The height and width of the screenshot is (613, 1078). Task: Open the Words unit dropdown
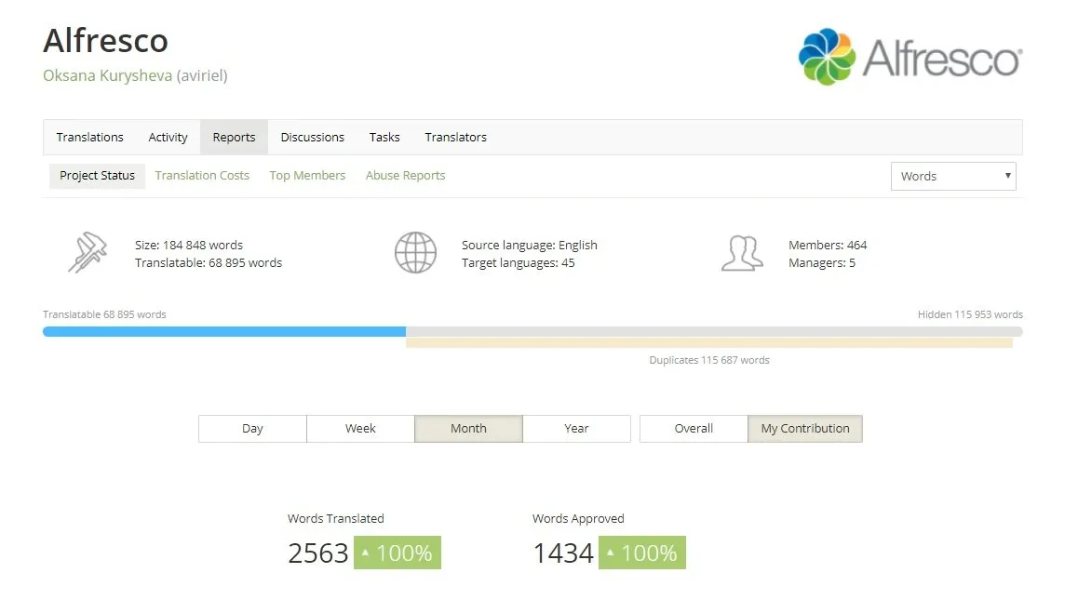pyautogui.click(x=953, y=176)
